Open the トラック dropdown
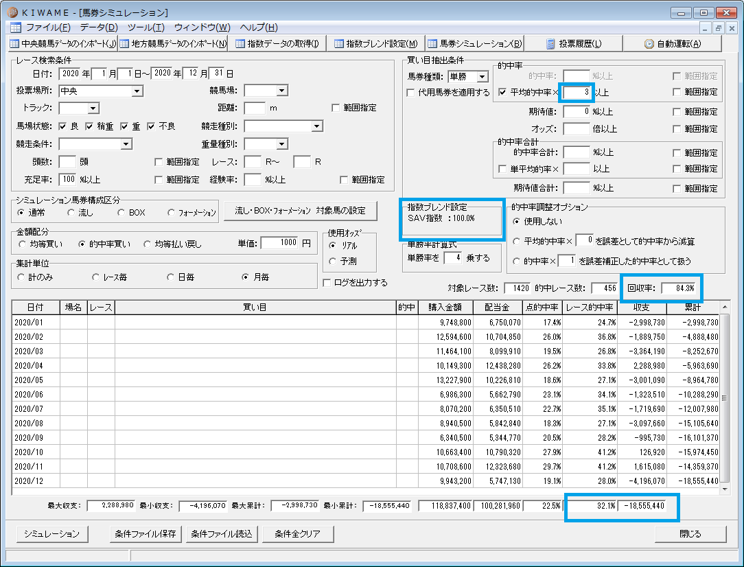The image size is (744, 567). pyautogui.click(x=93, y=108)
